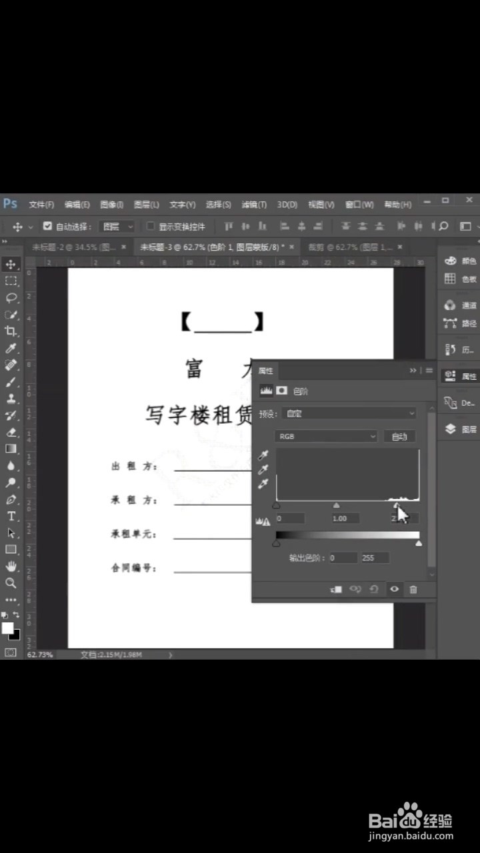Select the Horizontal Type tool
The image size is (480, 853).
coord(11,516)
